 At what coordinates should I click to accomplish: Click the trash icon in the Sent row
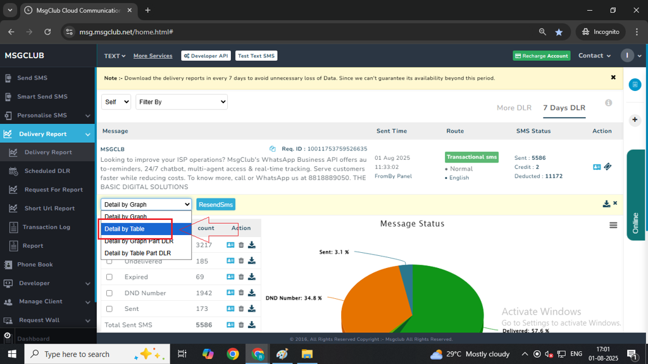pos(241,308)
